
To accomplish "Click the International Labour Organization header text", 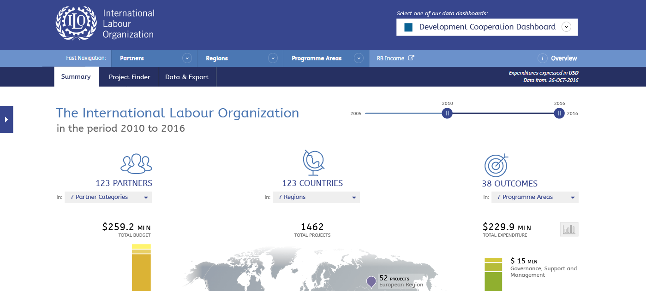I will [128, 24].
